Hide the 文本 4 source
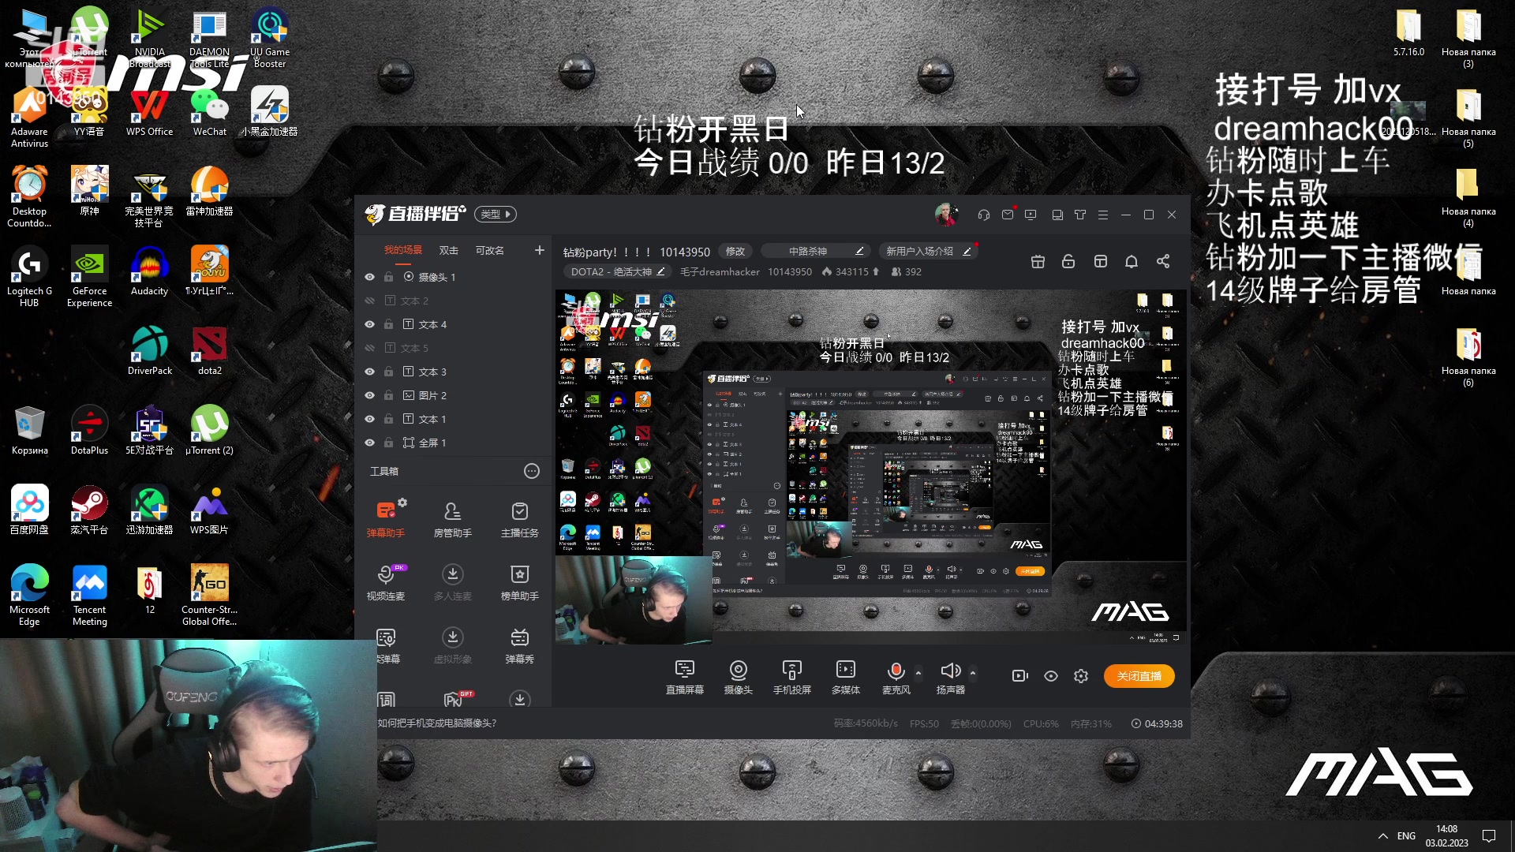This screenshot has height=852, width=1515. point(369,324)
